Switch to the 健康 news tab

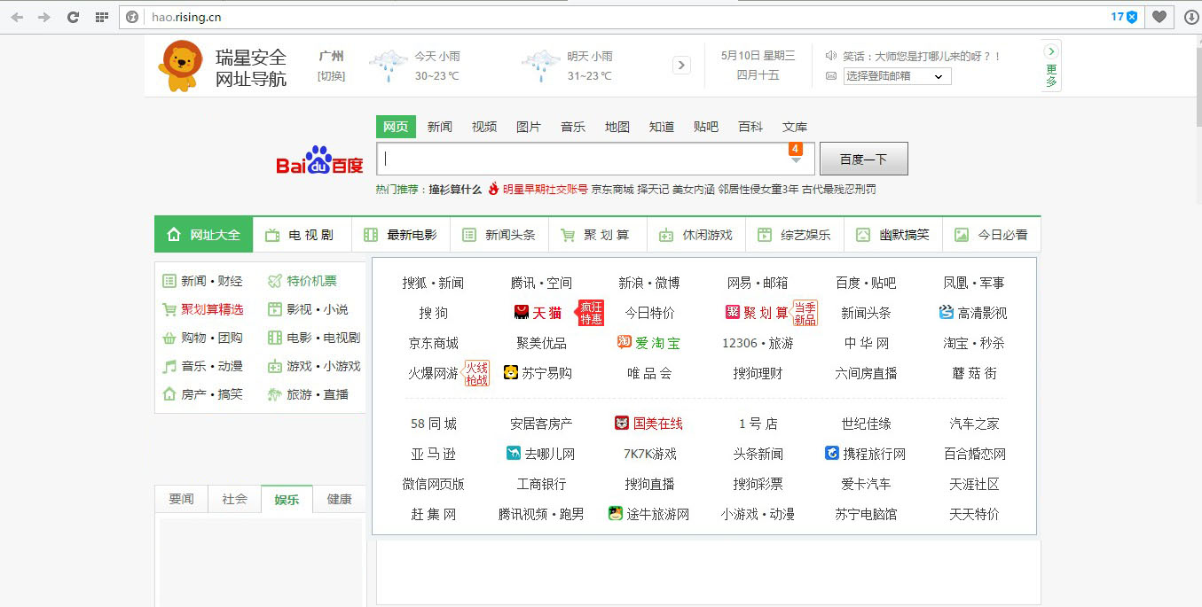pyautogui.click(x=340, y=499)
